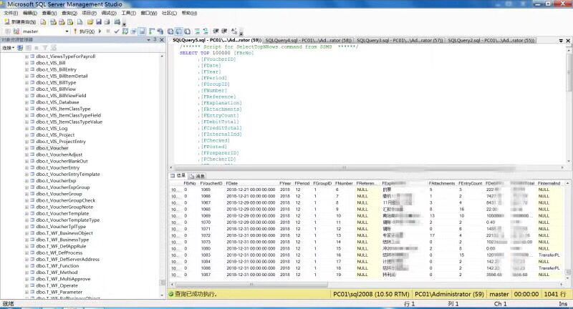Click the FVoucherID column header
This screenshot has height=309, width=573.
coord(211,184)
